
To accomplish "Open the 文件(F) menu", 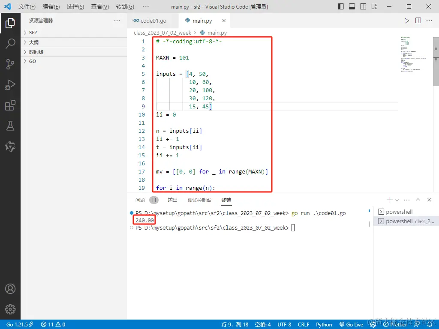I will (27, 6).
